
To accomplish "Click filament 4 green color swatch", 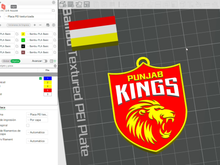I will pos(23,40).
